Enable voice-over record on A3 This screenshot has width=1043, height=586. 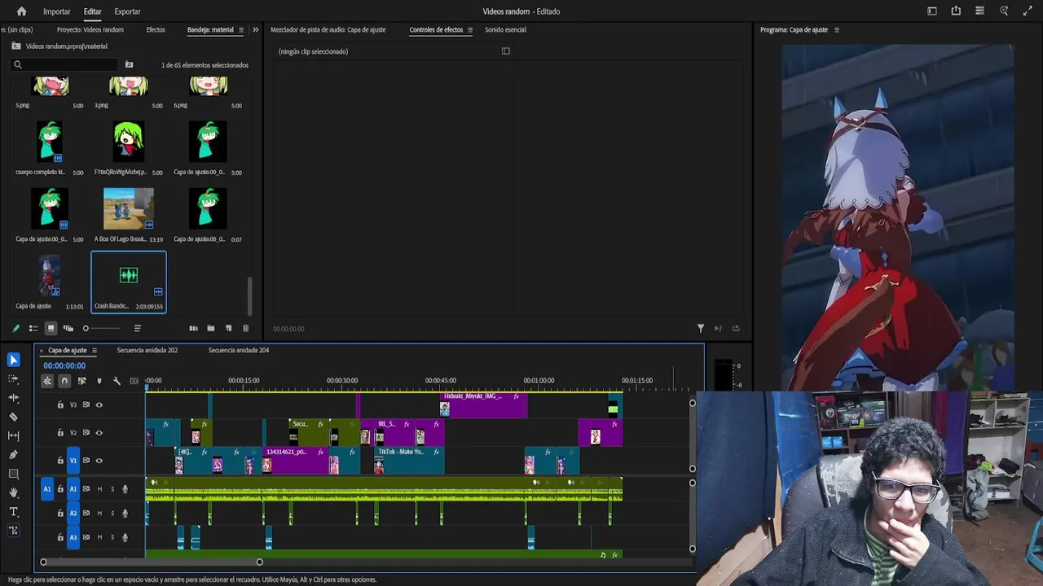(x=125, y=537)
